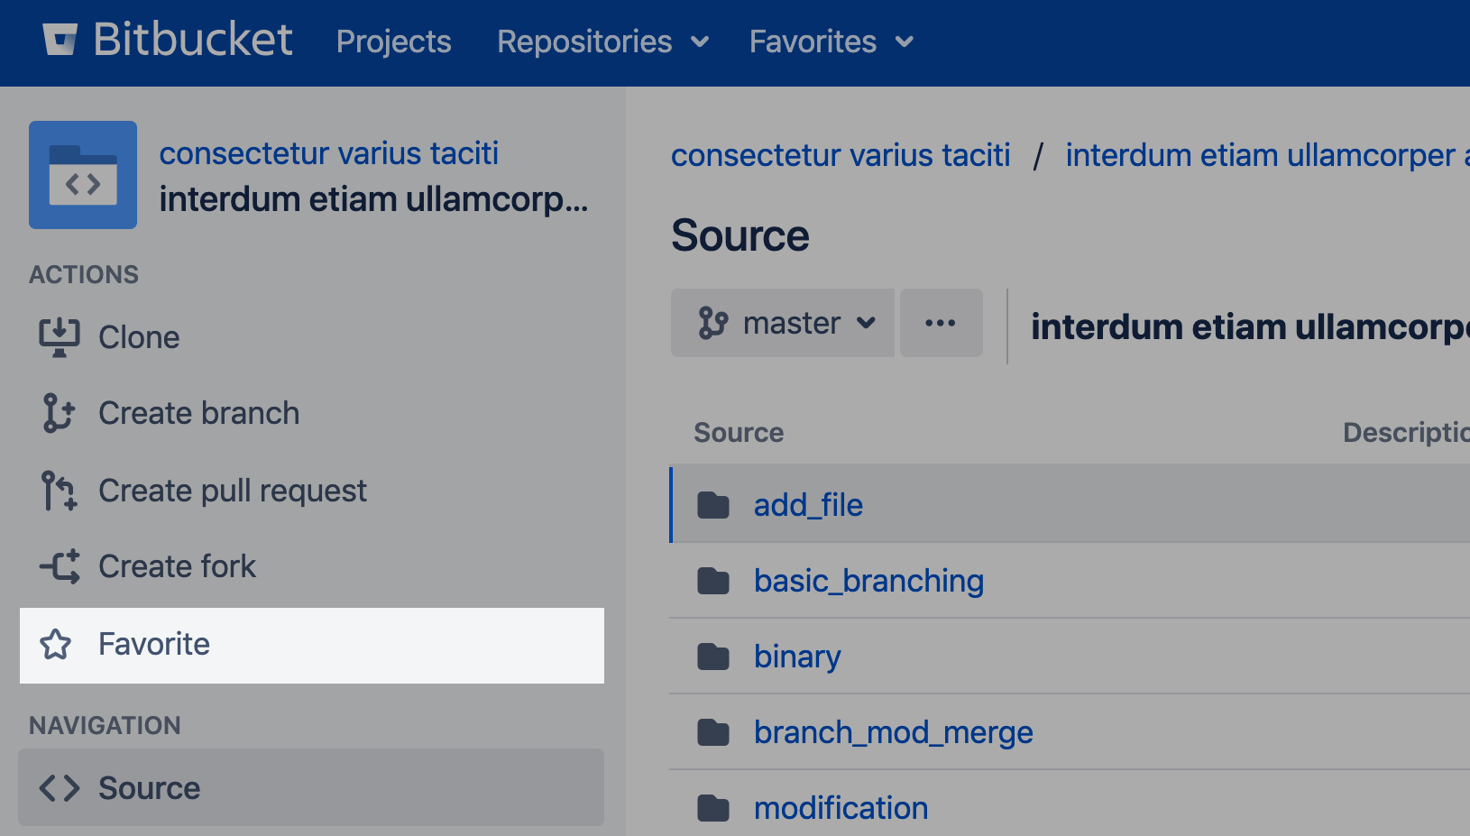The height and width of the screenshot is (836, 1470).
Task: Open the basic_branching folder
Action: tap(868, 581)
